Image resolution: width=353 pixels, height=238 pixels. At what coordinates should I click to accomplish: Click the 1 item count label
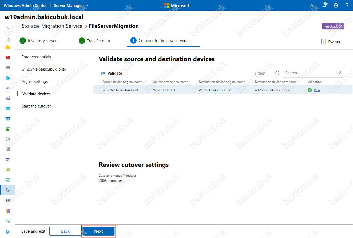click(260, 73)
